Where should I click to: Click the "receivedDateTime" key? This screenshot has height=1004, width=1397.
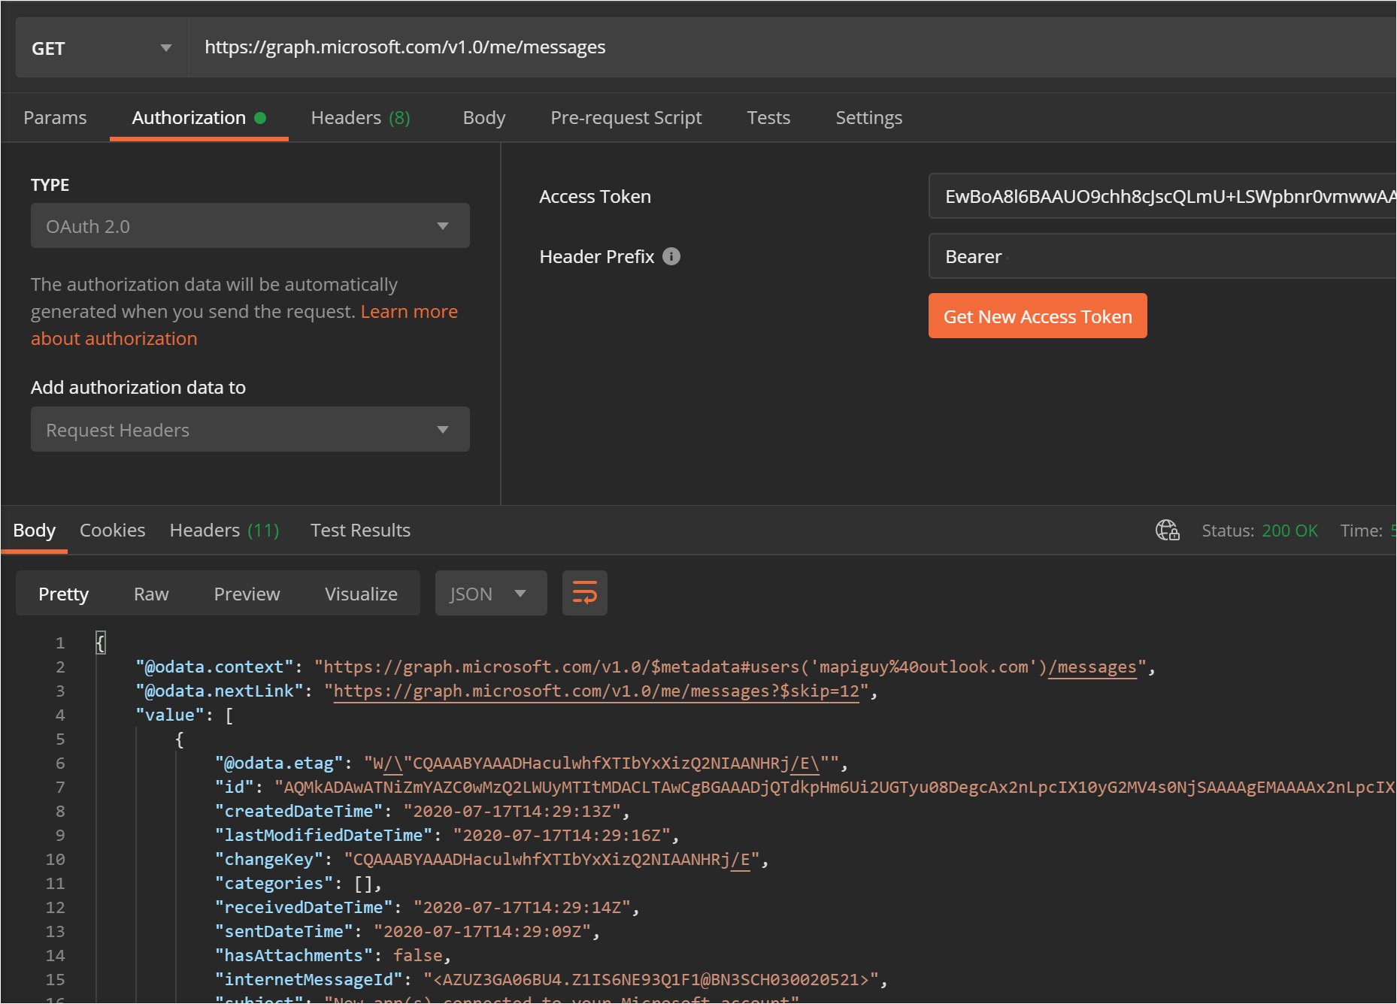click(304, 908)
